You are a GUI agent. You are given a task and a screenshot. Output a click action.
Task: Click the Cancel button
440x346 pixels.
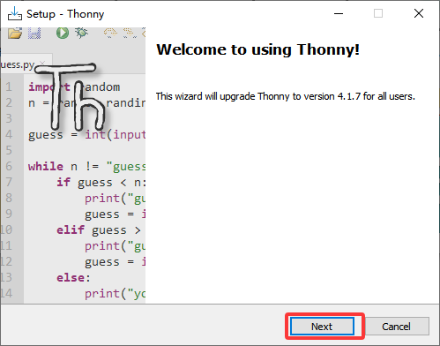pyautogui.click(x=396, y=326)
